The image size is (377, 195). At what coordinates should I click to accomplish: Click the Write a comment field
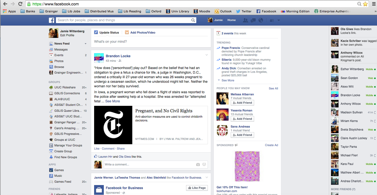coord(156,164)
